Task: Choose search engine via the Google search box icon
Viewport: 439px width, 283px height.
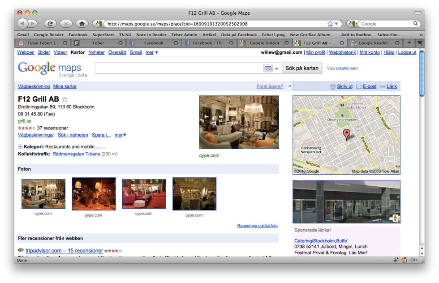Action: (353, 24)
